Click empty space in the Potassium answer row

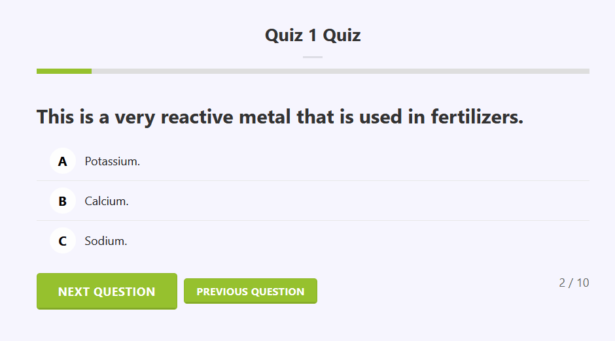click(360, 161)
